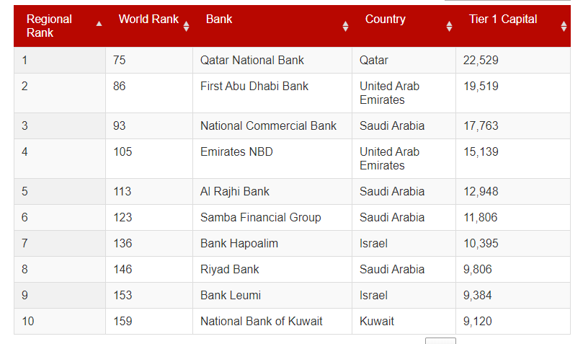Click World Rank sort arrows icon
This screenshot has height=344, width=583.
(186, 27)
